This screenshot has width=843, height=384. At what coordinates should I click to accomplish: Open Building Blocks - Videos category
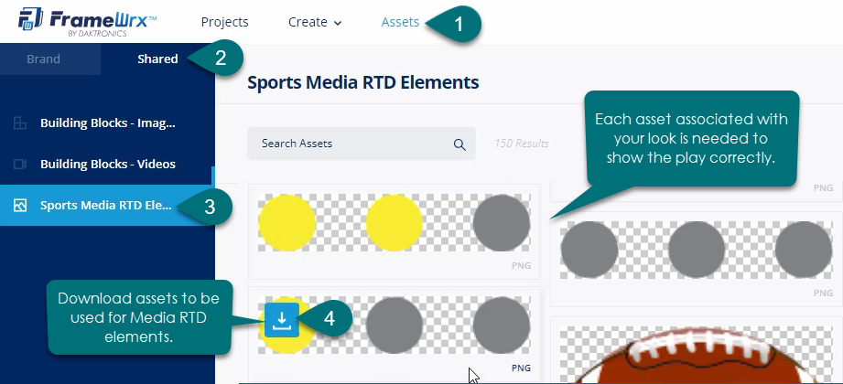(107, 165)
